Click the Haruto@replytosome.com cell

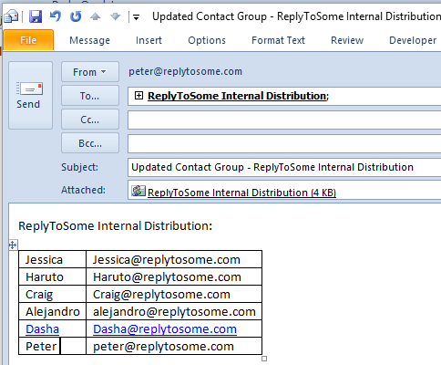pos(174,276)
